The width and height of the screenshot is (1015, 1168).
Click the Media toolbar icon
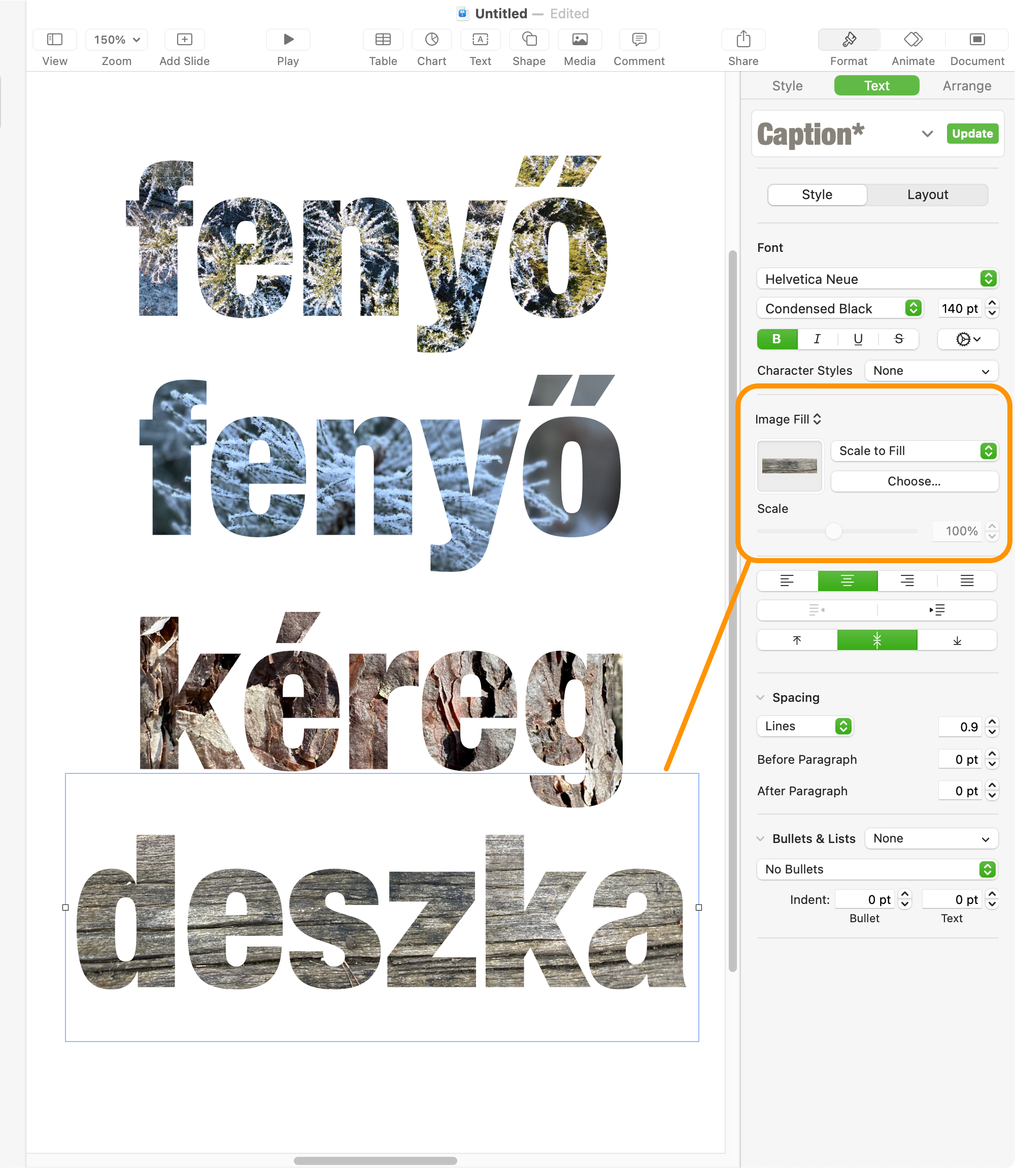tap(579, 40)
